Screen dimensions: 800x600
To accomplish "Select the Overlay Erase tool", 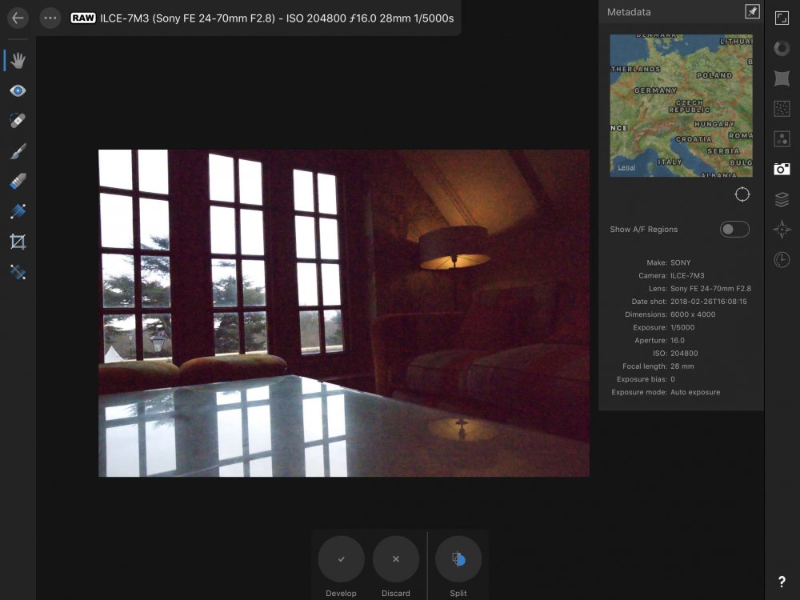I will 18,181.
